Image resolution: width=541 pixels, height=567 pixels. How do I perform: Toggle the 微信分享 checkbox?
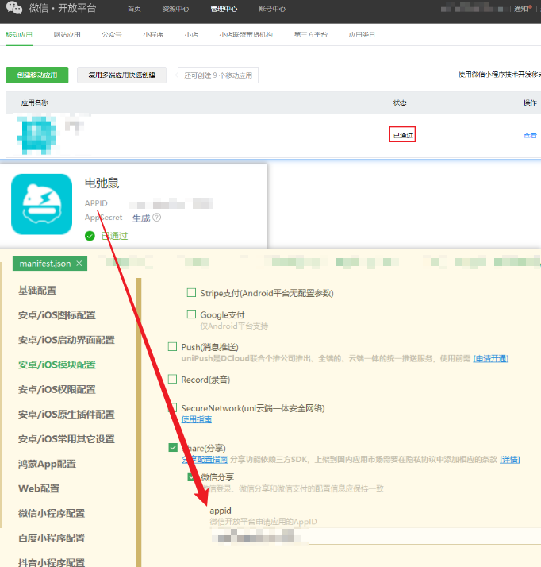pos(192,476)
